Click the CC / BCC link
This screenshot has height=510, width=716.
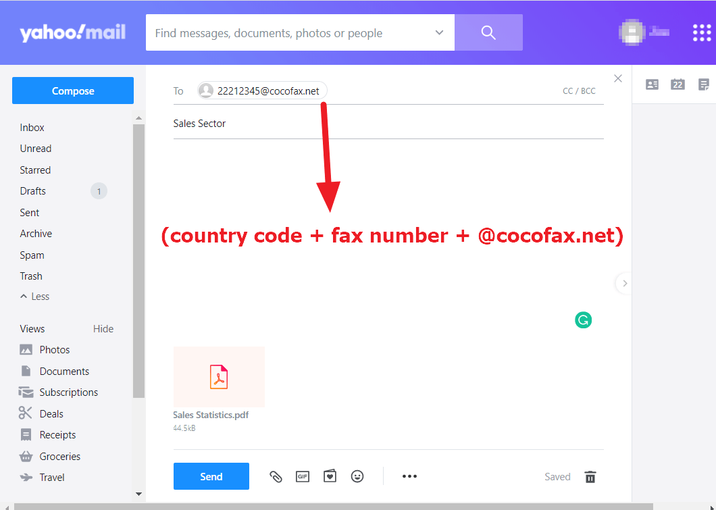579,91
